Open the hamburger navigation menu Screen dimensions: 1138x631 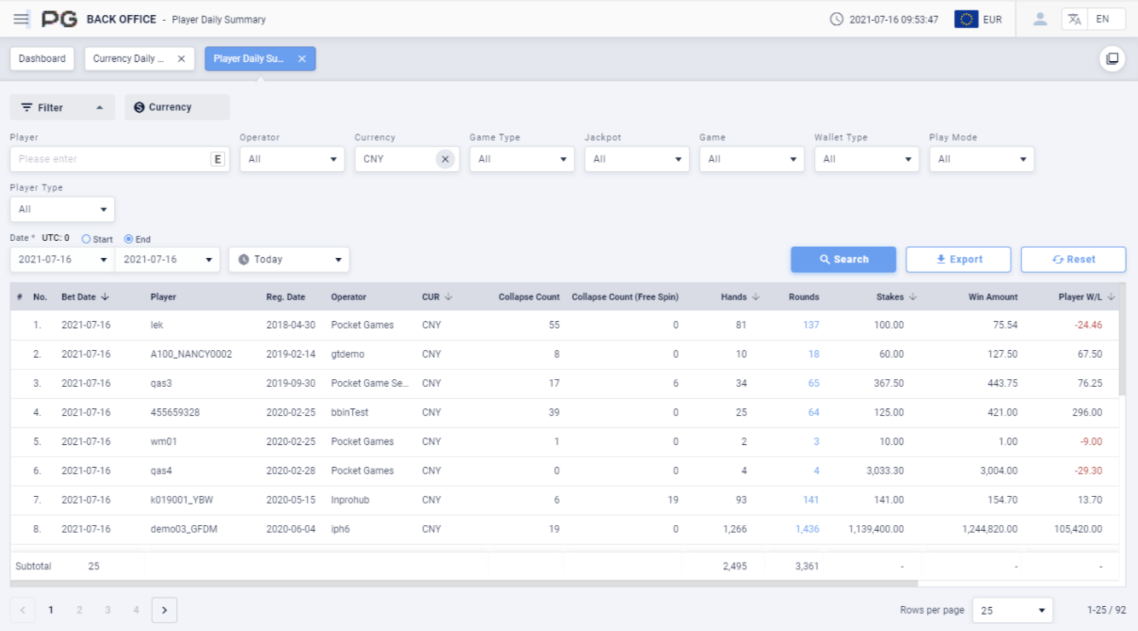tap(21, 19)
